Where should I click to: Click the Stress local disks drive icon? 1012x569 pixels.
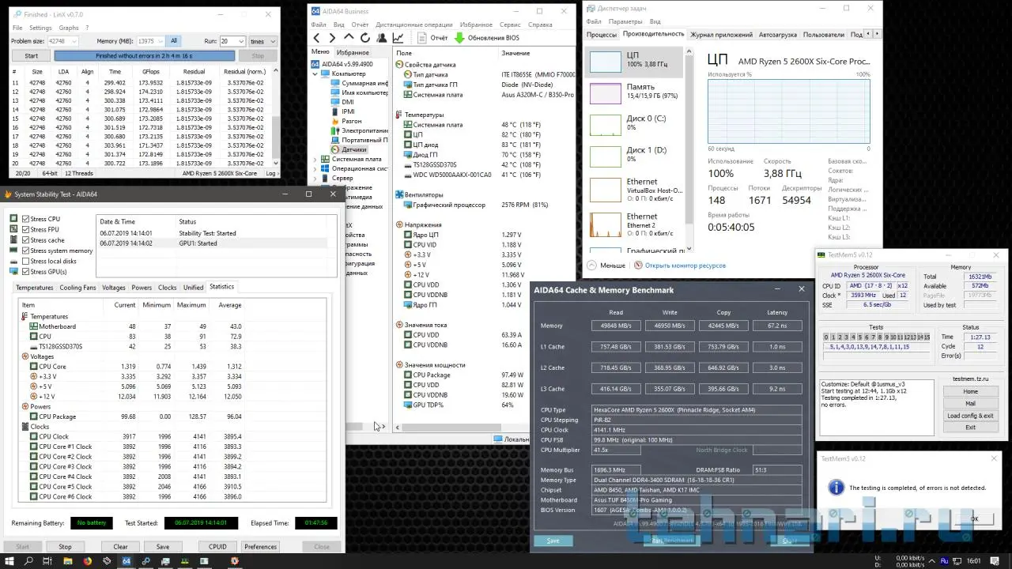click(14, 261)
